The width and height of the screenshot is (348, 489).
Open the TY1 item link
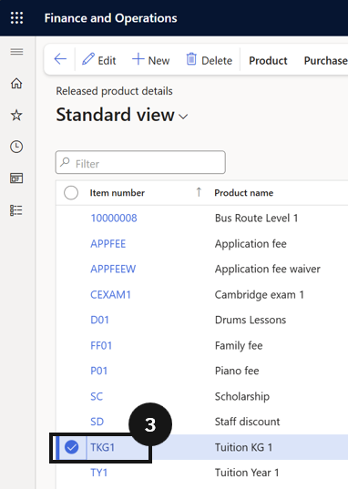tap(99, 473)
